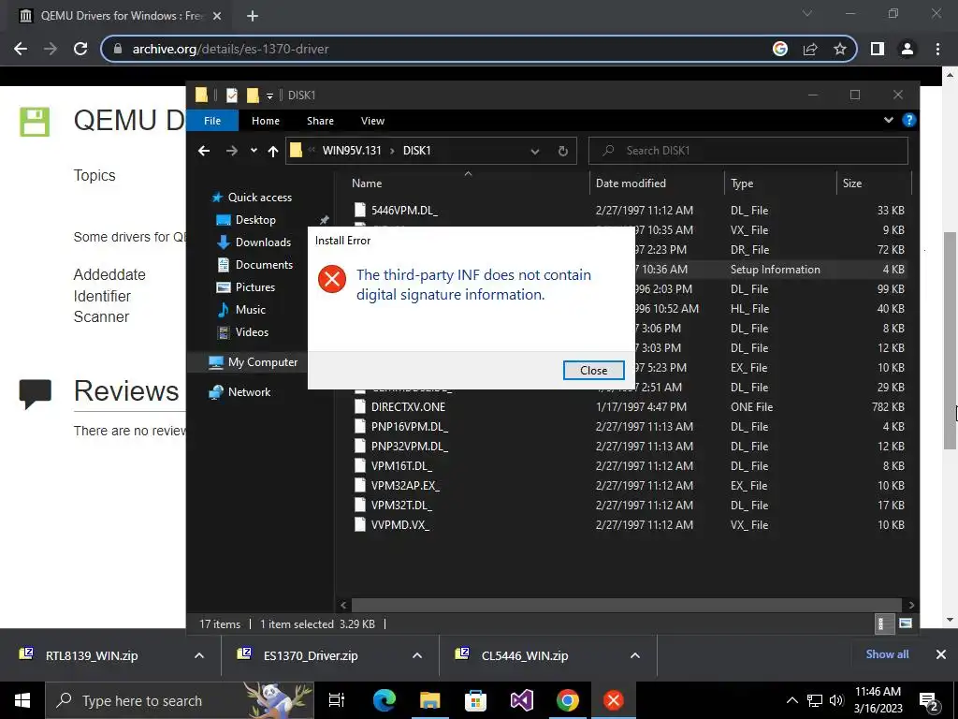Open the File menu in Explorer

coord(212,121)
